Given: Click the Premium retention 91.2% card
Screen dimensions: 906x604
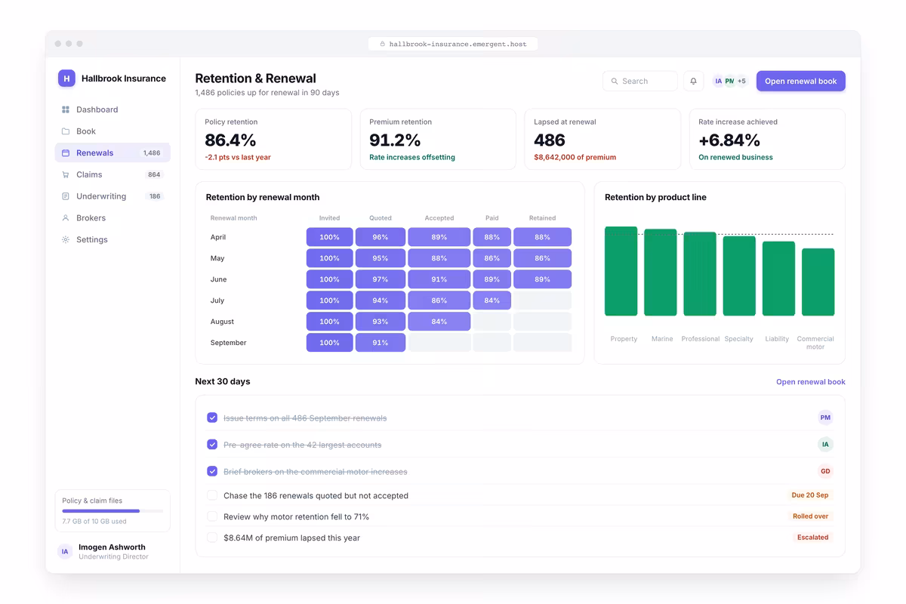Looking at the screenshot, I should click(x=438, y=139).
